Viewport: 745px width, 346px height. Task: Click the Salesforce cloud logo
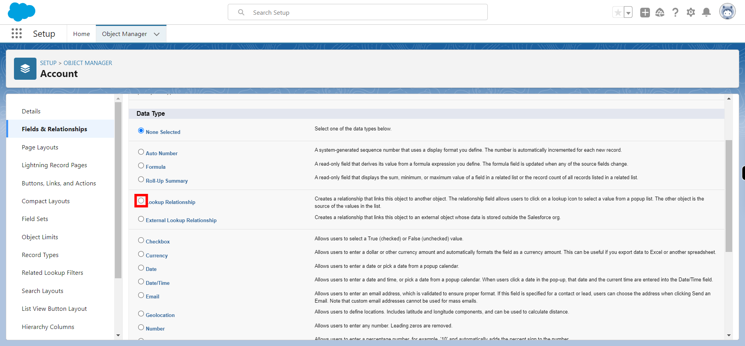coord(21,12)
